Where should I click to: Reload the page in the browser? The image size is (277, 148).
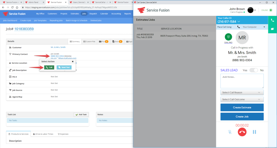(x=12, y=7)
